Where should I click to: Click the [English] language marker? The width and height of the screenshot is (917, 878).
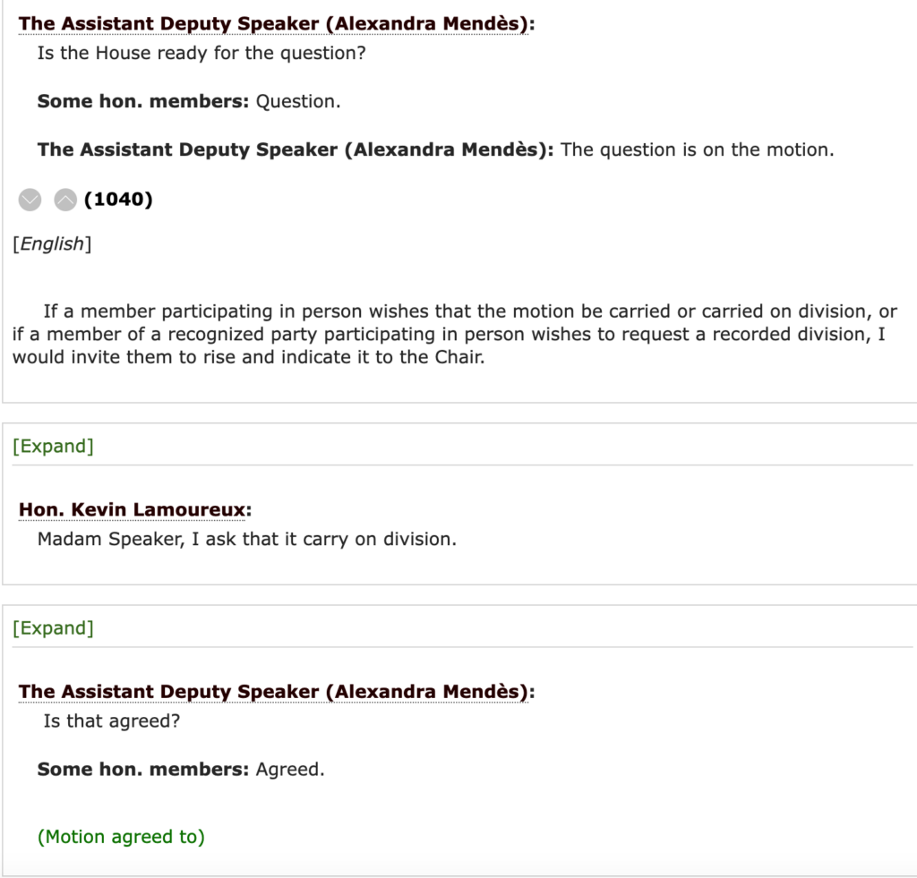[52, 244]
